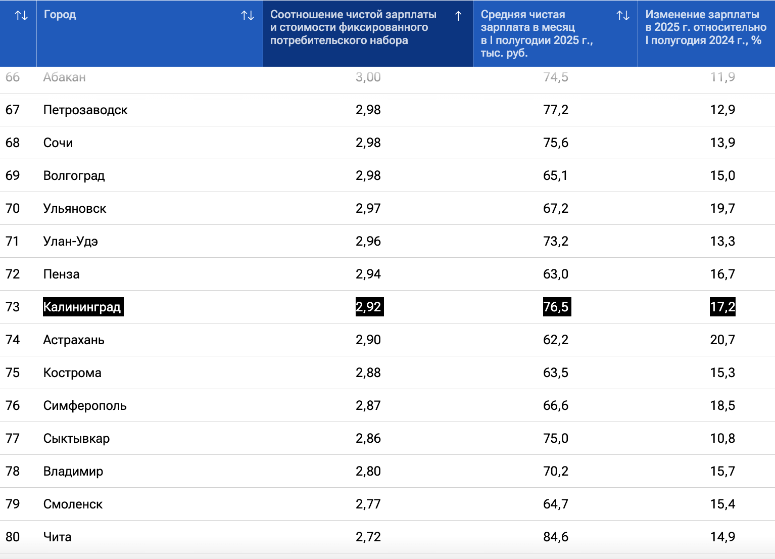Click the Соотношение чистой зарплаты header text
The image size is (775, 559).
point(353,27)
